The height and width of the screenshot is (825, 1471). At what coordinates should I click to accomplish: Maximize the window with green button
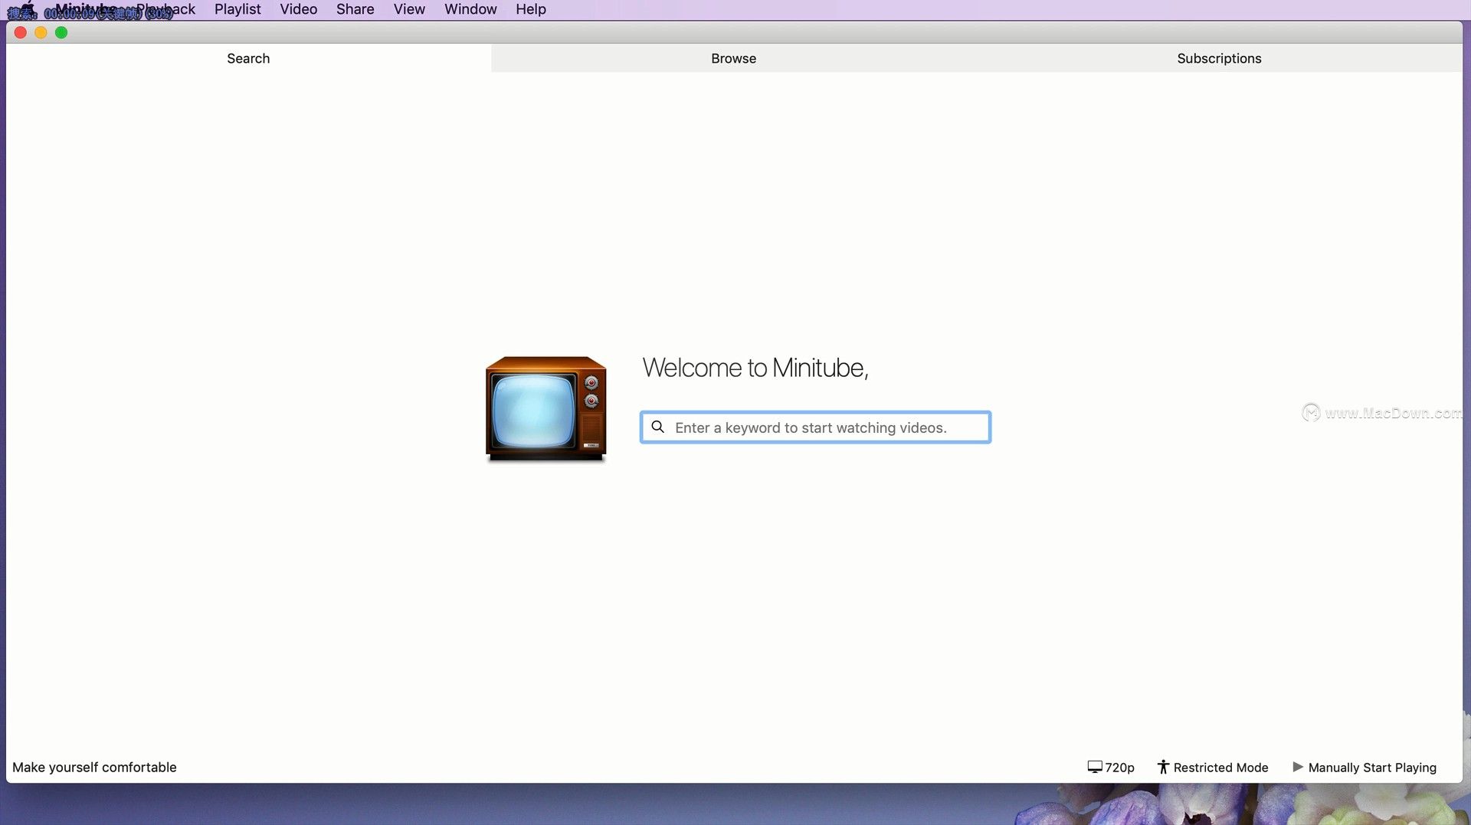coord(61,32)
